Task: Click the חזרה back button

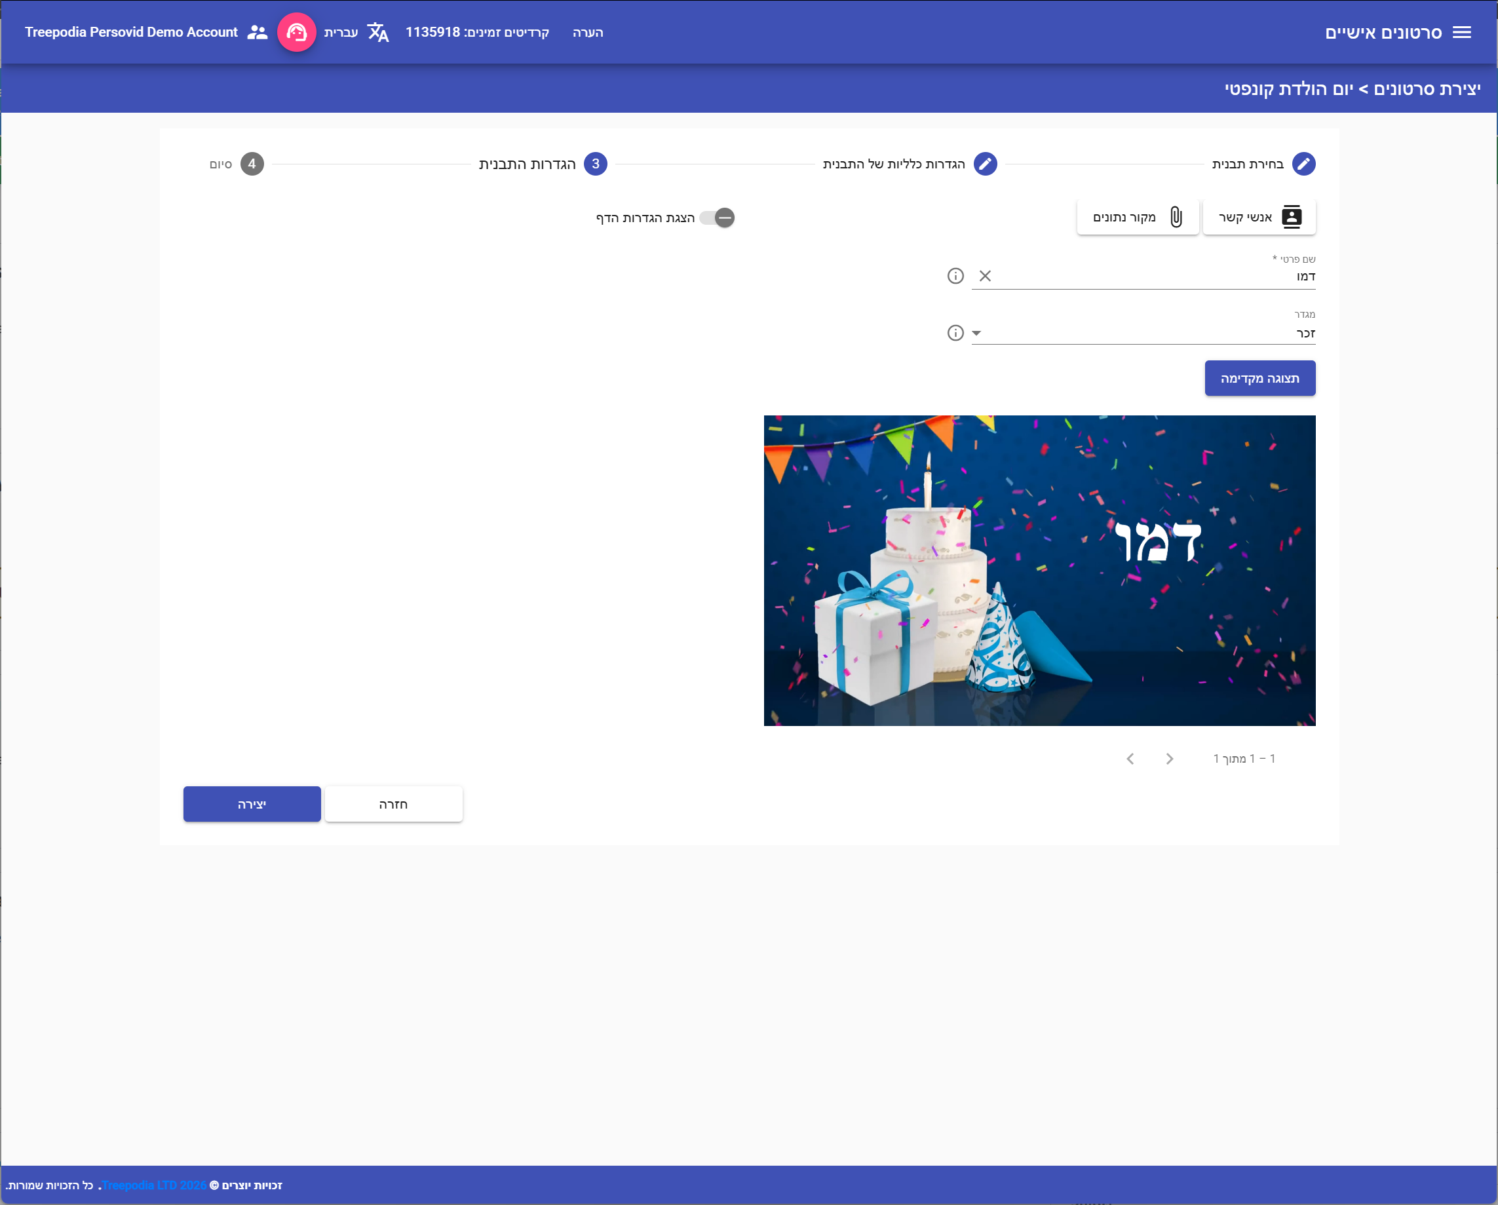Action: click(393, 804)
